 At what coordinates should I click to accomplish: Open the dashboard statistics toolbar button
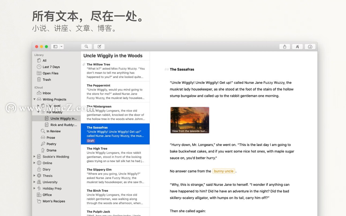coord(310,47)
